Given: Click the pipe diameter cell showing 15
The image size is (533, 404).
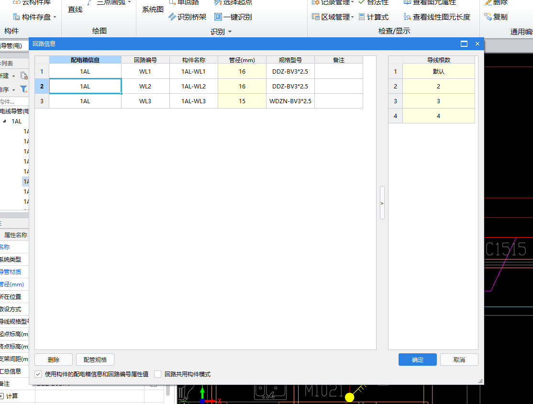Looking at the screenshot, I should (242, 101).
